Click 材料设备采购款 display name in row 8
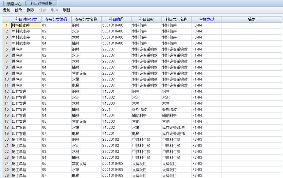 pos(177,67)
